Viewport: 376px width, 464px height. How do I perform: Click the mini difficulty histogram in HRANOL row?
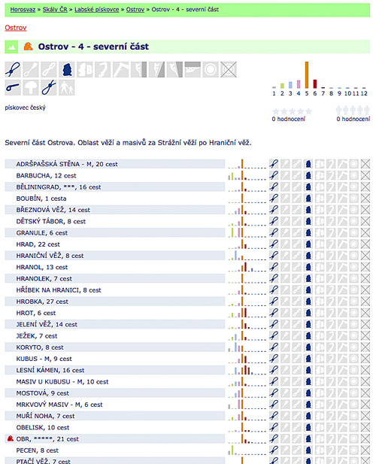pos(247,267)
